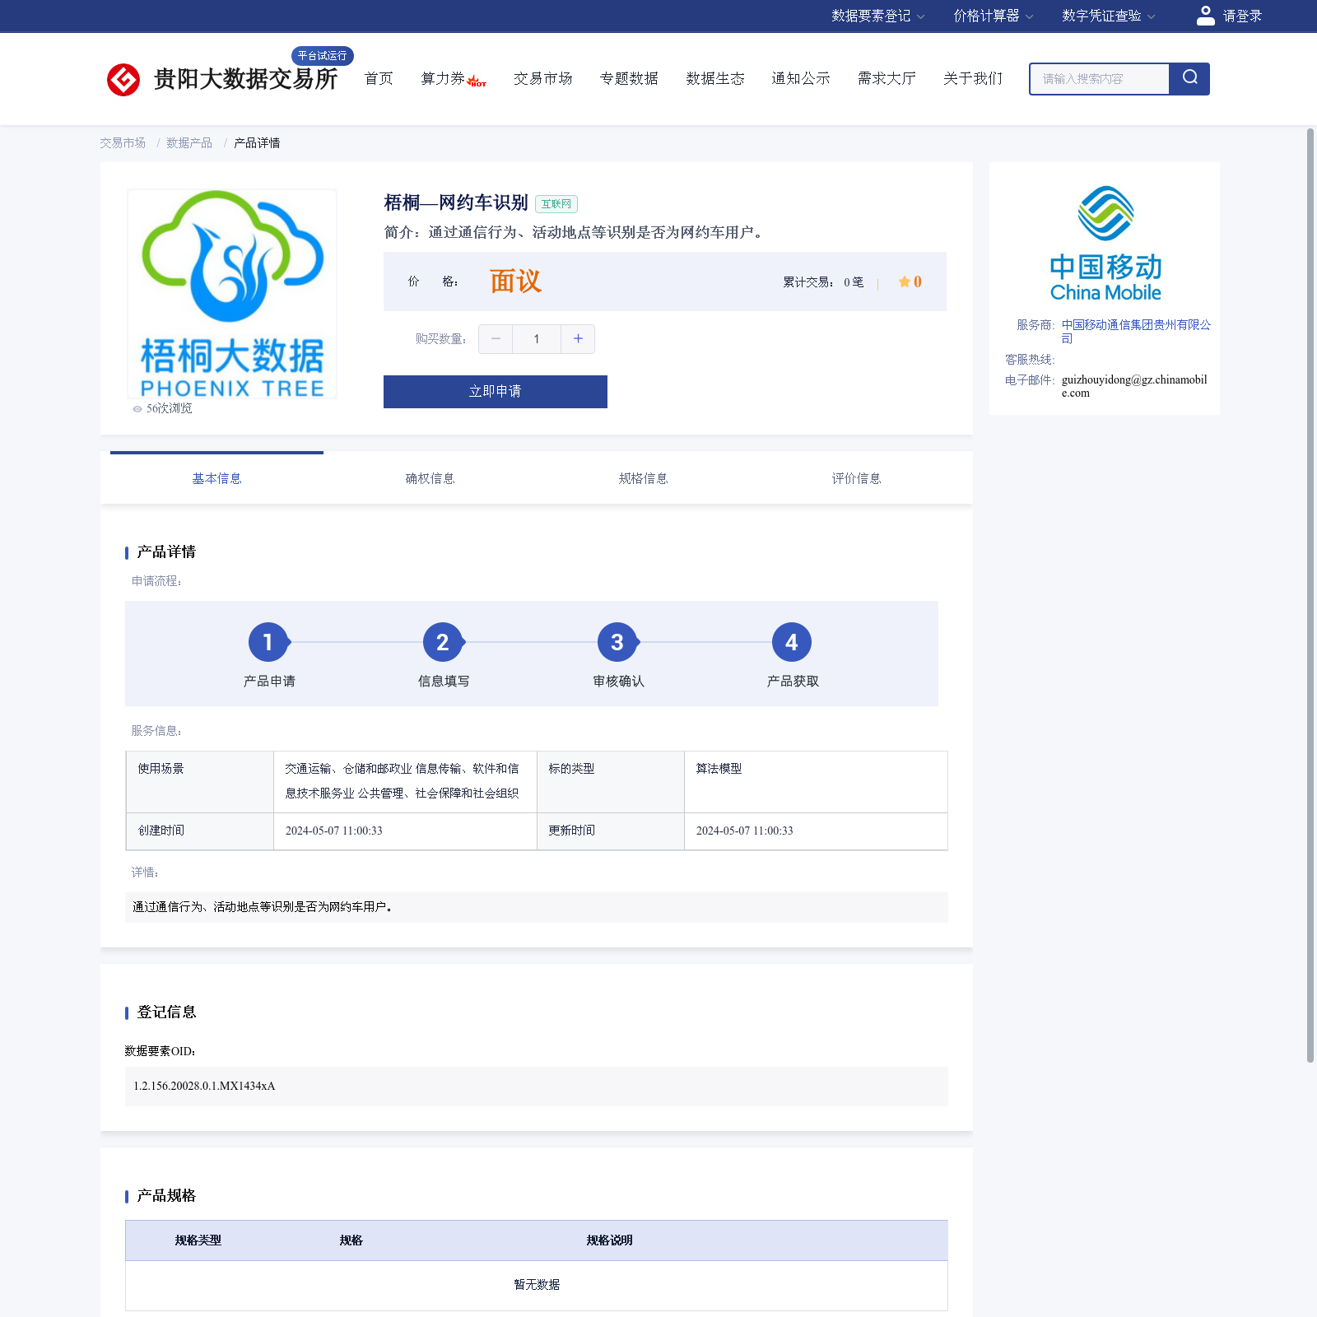Image resolution: width=1317 pixels, height=1317 pixels.
Task: Open the 关于我们 nav item
Action: point(973,78)
